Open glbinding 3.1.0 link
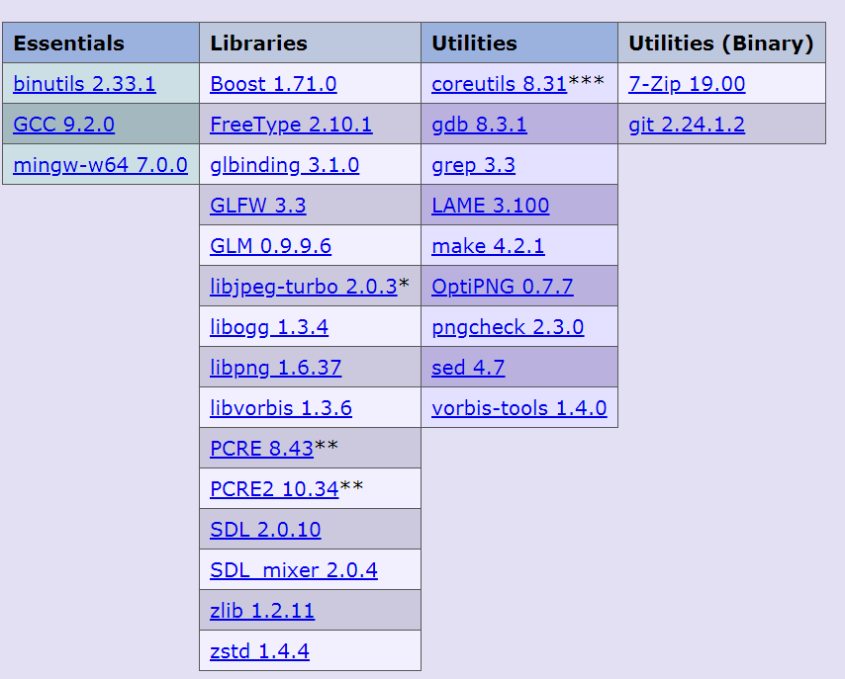This screenshot has height=679, width=845. pyautogui.click(x=285, y=165)
